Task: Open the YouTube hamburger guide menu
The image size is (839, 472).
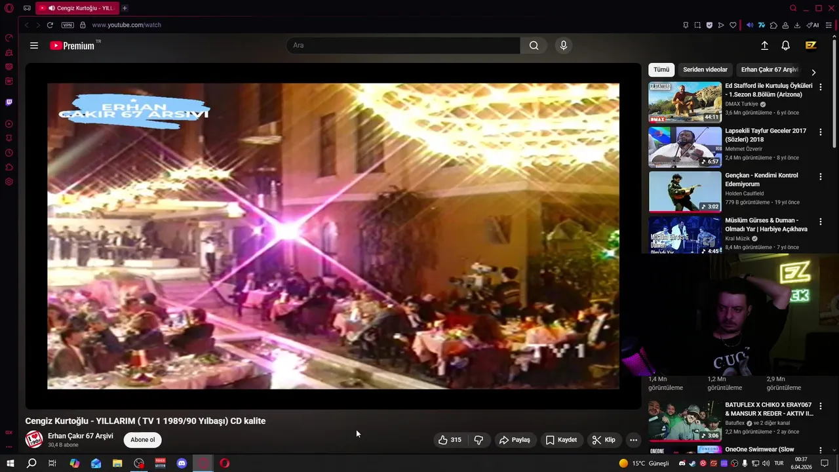Action: coord(34,45)
